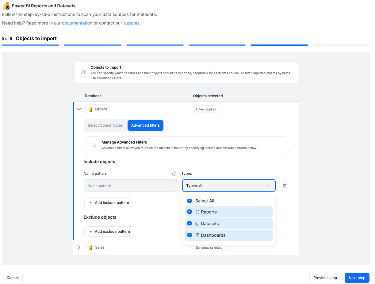Click plus icon in Add include pattern

click(91, 203)
